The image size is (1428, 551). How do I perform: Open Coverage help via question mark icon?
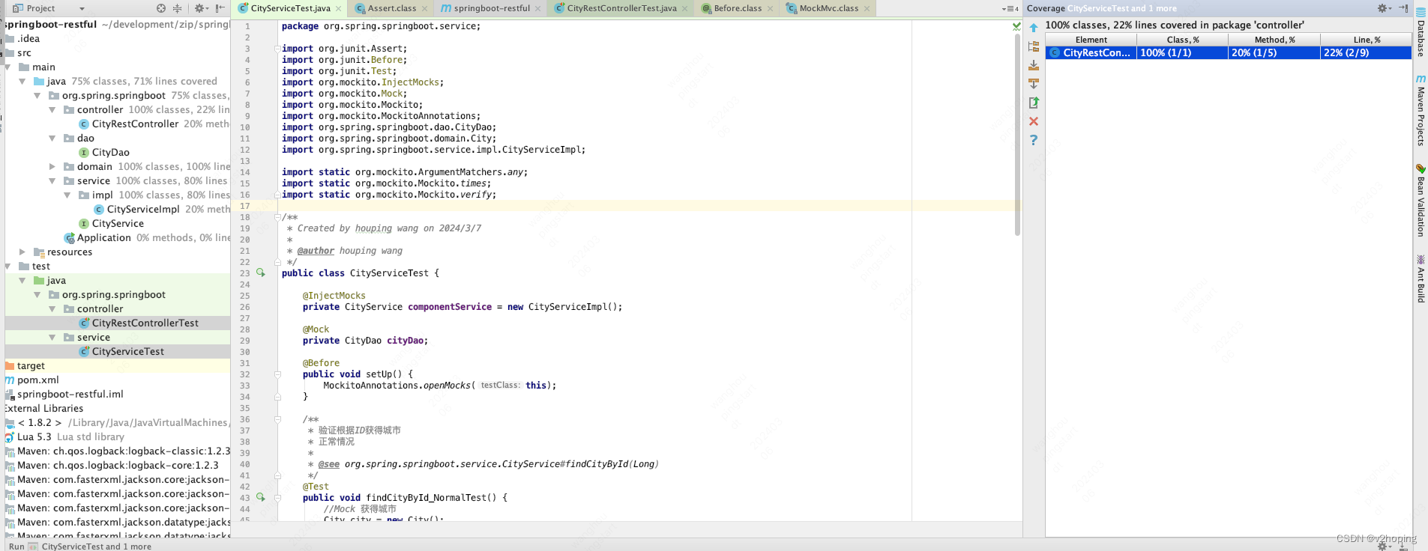[x=1034, y=140]
